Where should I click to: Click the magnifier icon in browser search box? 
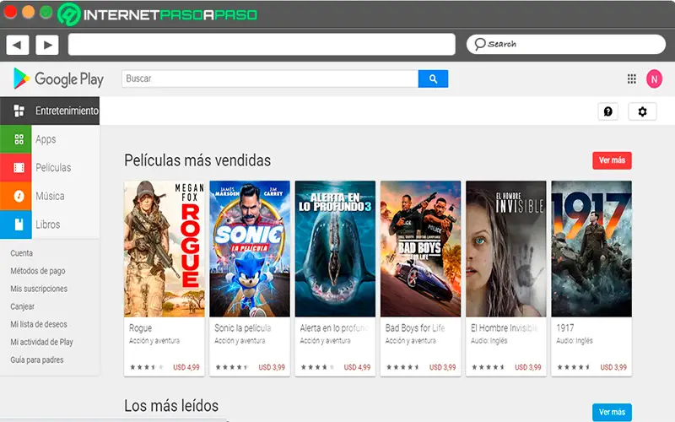coord(480,44)
